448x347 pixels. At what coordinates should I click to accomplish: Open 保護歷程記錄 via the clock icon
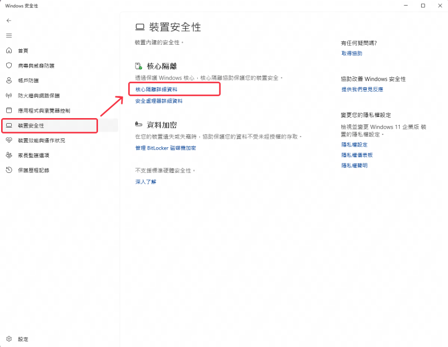[x=9, y=170]
